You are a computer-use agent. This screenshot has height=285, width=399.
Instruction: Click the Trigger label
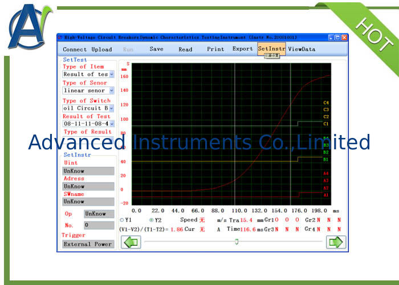click(x=74, y=235)
